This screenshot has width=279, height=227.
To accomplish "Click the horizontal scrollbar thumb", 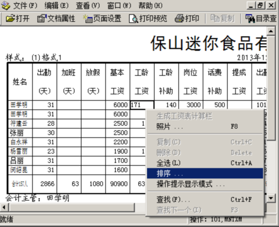I will pyautogui.click(x=71, y=207).
